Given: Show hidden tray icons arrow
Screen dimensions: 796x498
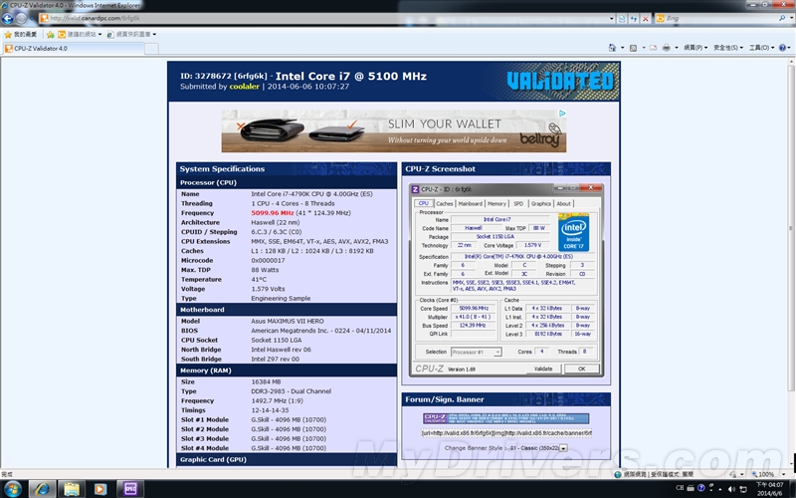Looking at the screenshot, I should click(720, 489).
